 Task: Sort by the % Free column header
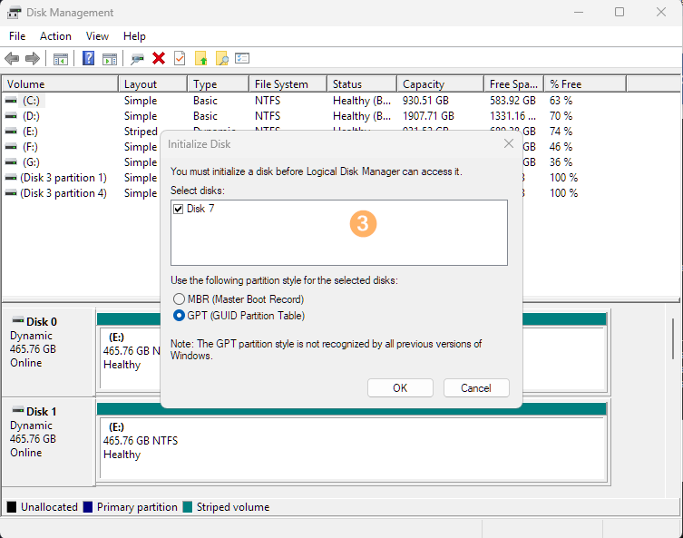585,84
